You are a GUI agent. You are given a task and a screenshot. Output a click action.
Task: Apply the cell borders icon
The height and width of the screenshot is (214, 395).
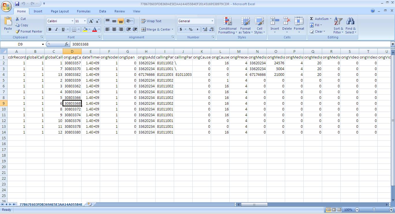[74, 29]
